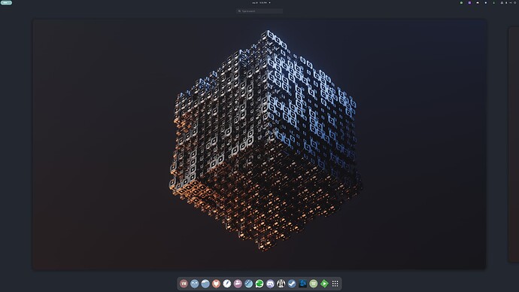Open the pink circular dock icon
Viewport: 519px width, 292px height.
[238, 284]
